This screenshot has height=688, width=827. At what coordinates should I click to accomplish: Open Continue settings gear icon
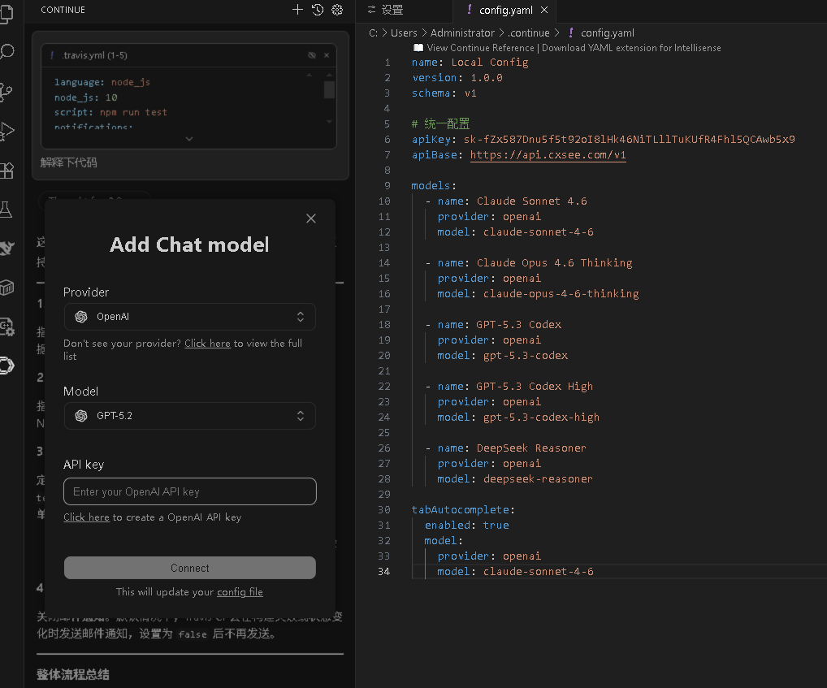tap(338, 10)
